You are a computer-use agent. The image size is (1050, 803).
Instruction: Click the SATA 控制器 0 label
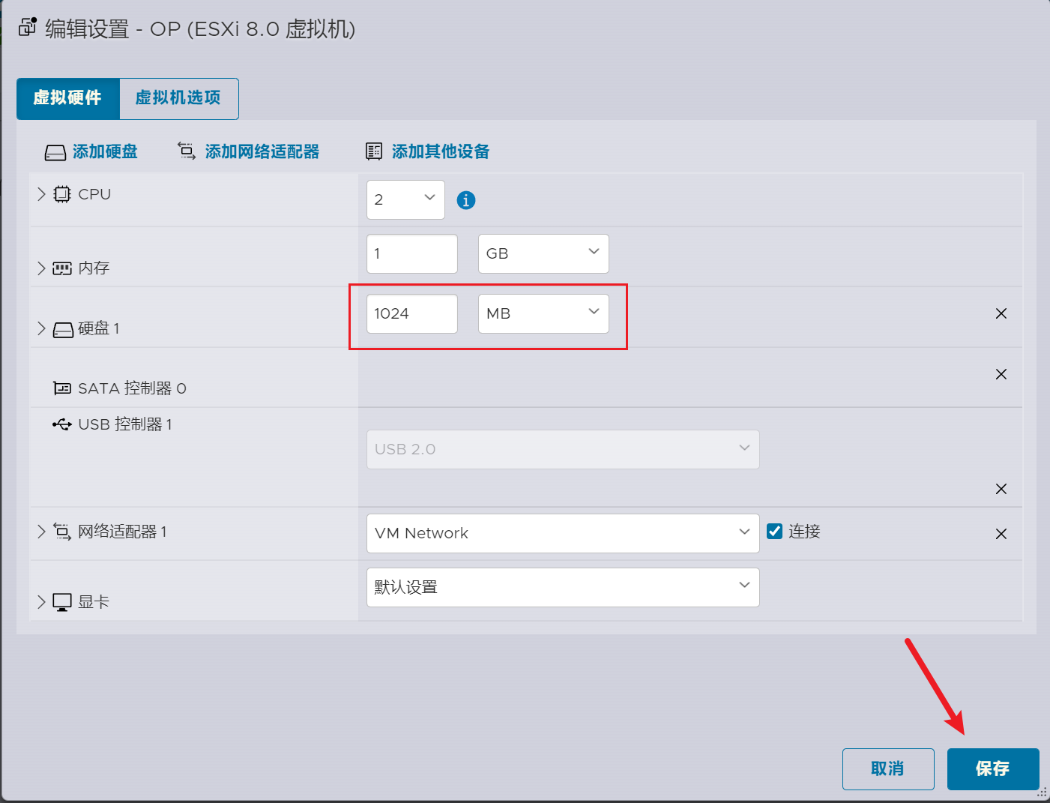132,388
